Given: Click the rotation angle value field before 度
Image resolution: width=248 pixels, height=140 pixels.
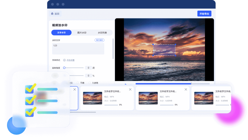Looking at the screenshot, I should point(88,68).
